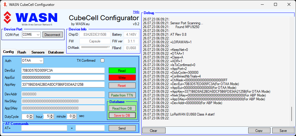This screenshot has width=296, height=136.
Task: Click Read from DB button
Action: [122, 109]
